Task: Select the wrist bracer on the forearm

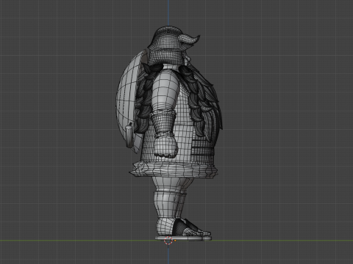Action: pos(163,122)
